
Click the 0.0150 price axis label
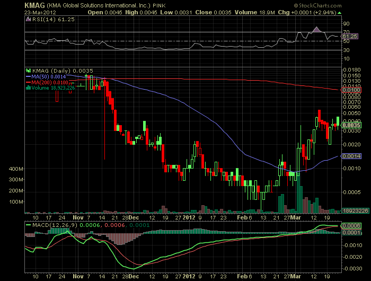pyautogui.click(x=352, y=75)
